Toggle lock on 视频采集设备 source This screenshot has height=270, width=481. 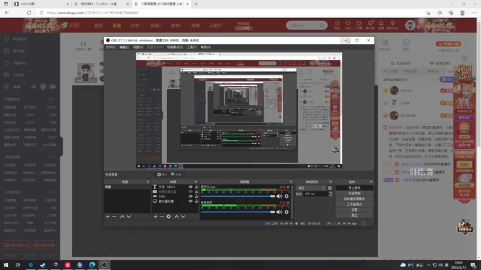(197, 191)
